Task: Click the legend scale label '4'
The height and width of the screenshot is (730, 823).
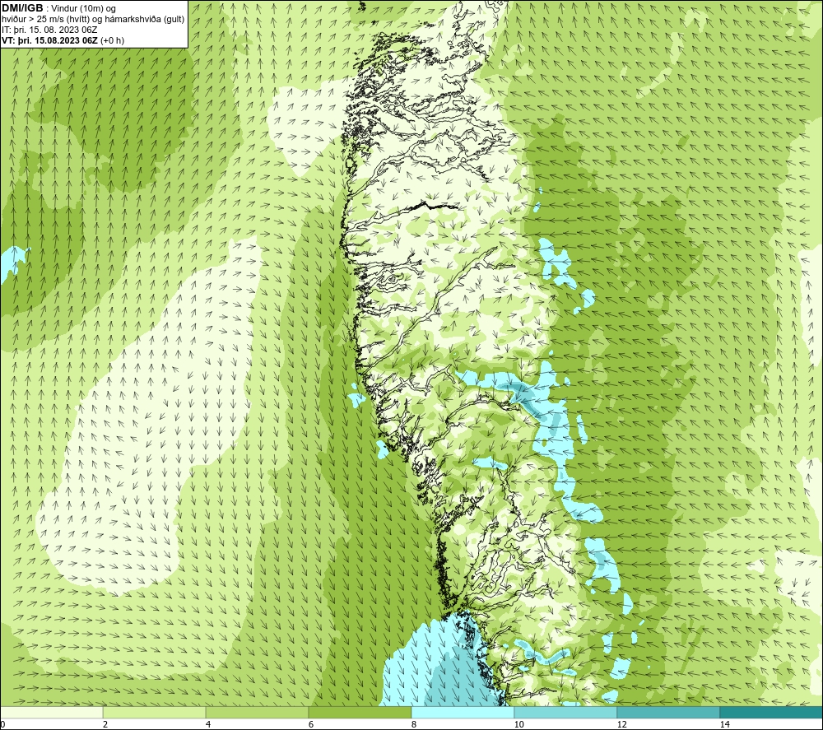Action: (208, 725)
